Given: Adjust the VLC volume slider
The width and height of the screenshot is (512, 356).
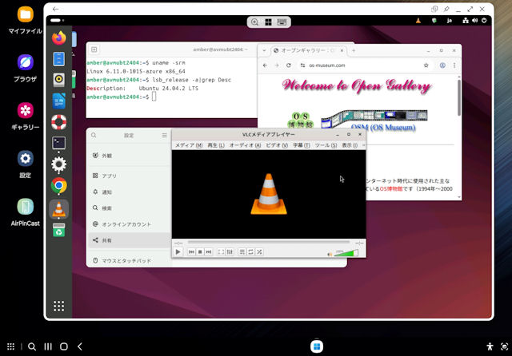Looking at the screenshot, I should (346, 253).
